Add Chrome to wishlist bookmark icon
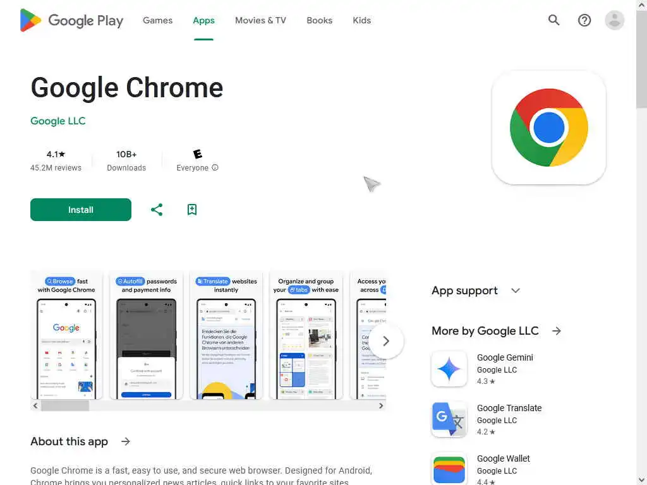647x485 pixels. click(192, 210)
